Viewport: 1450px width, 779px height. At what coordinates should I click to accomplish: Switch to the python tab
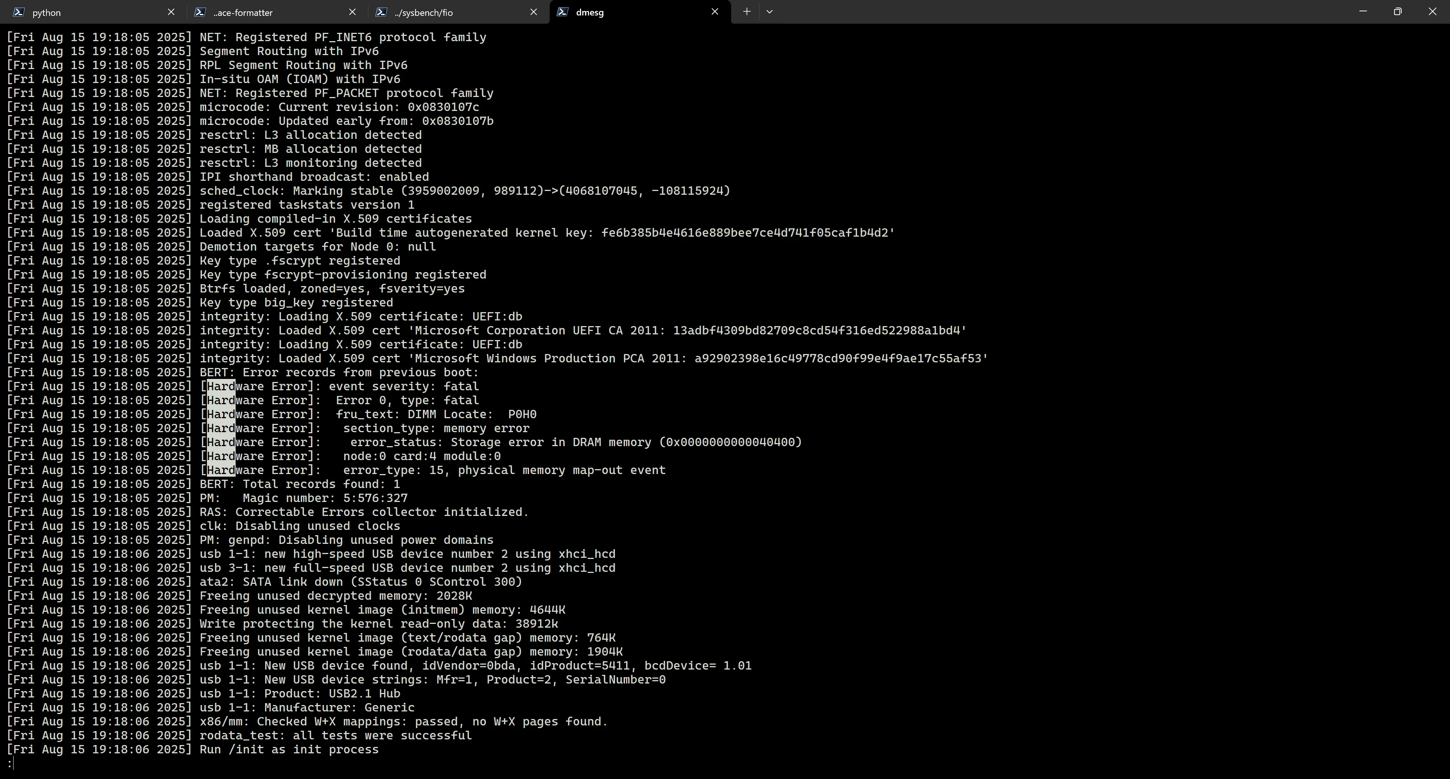[x=93, y=12]
